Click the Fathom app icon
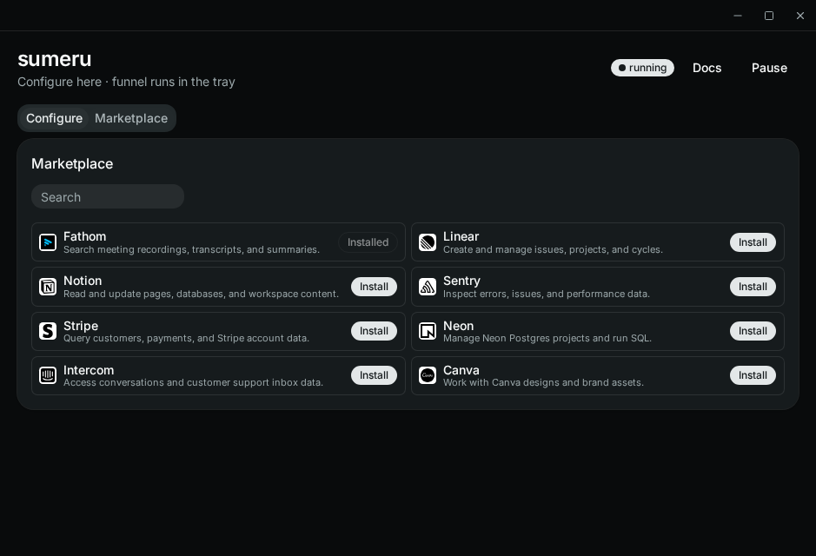Screen dimensions: 816x556 (48, 242)
